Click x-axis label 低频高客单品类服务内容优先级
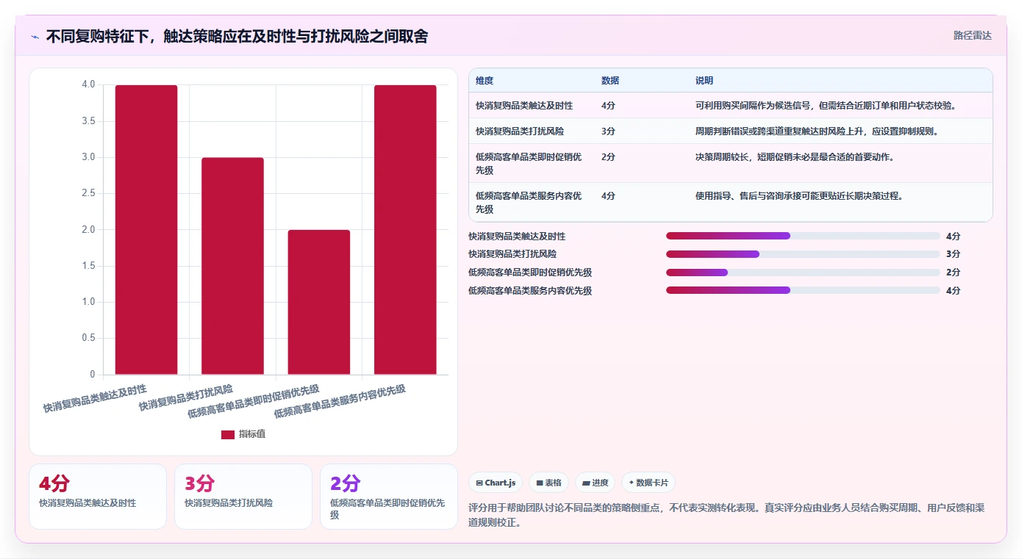The height and width of the screenshot is (559, 1022). tap(340, 400)
